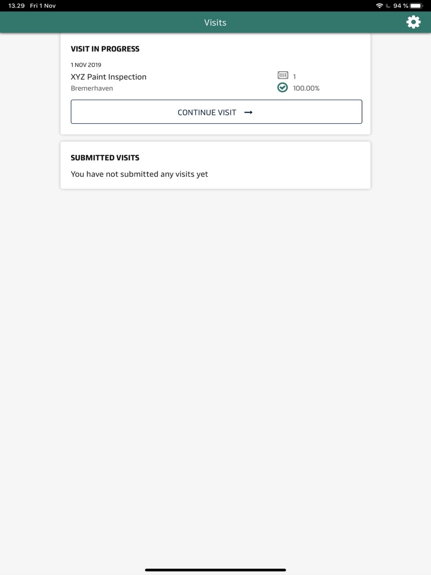Click the arrow icon in Continue Visit
431x575 pixels.
click(248, 112)
